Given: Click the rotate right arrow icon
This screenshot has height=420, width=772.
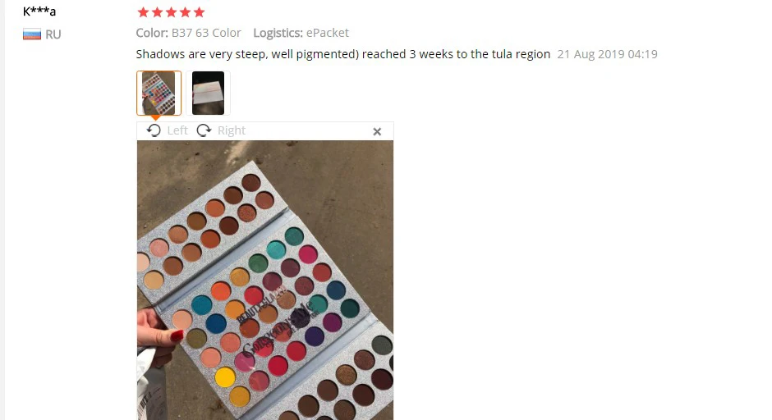Looking at the screenshot, I should 204,130.
